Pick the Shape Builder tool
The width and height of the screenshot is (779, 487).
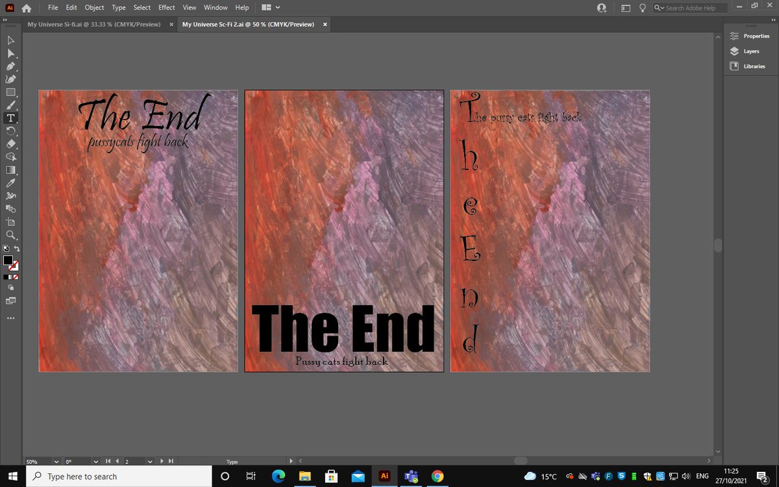point(10,157)
